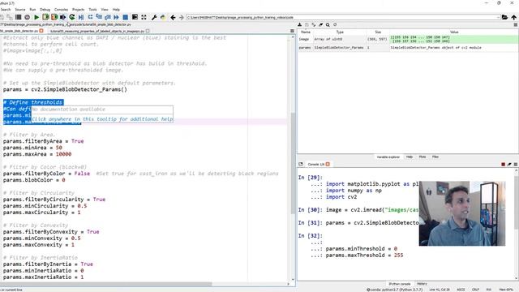This screenshot has height=292, width=519.
Task: Click the Run current cell icon
Action: (x=45, y=17)
